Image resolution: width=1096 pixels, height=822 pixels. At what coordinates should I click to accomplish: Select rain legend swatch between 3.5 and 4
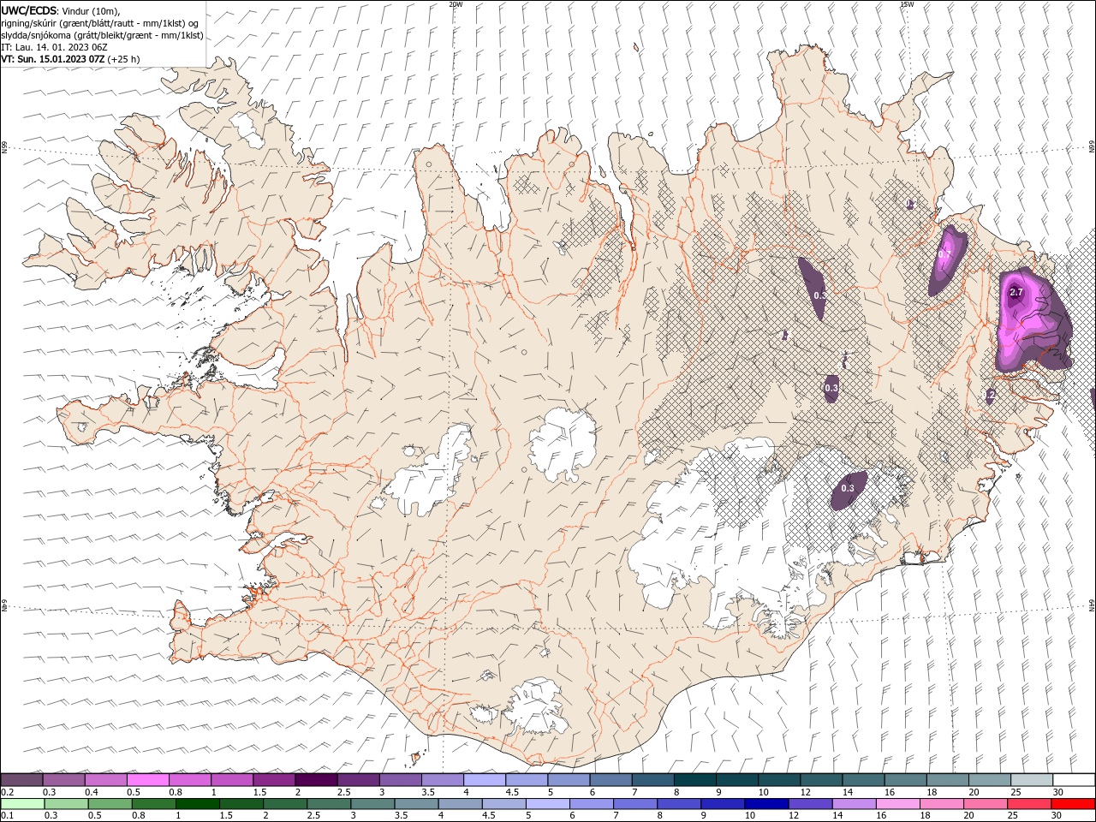[x=415, y=804]
